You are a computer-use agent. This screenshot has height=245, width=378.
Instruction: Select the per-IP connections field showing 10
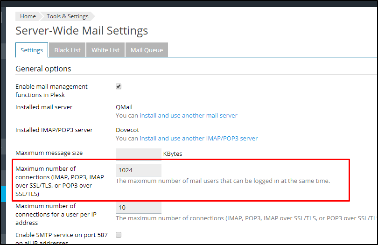(139, 208)
